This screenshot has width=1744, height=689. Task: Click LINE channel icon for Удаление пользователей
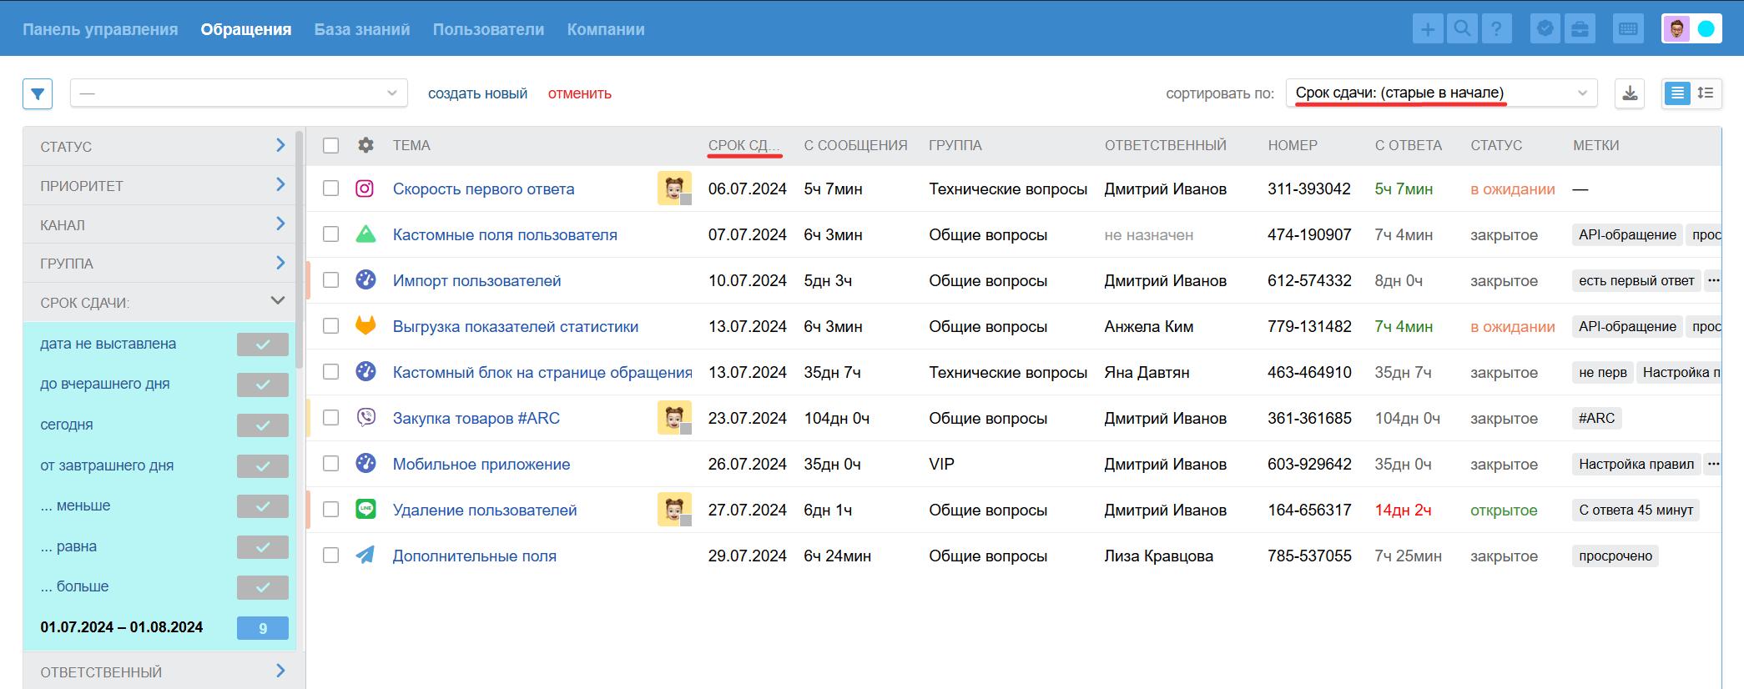[x=365, y=509]
